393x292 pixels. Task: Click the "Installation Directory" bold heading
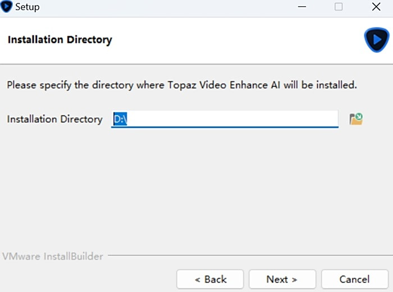[x=60, y=40]
